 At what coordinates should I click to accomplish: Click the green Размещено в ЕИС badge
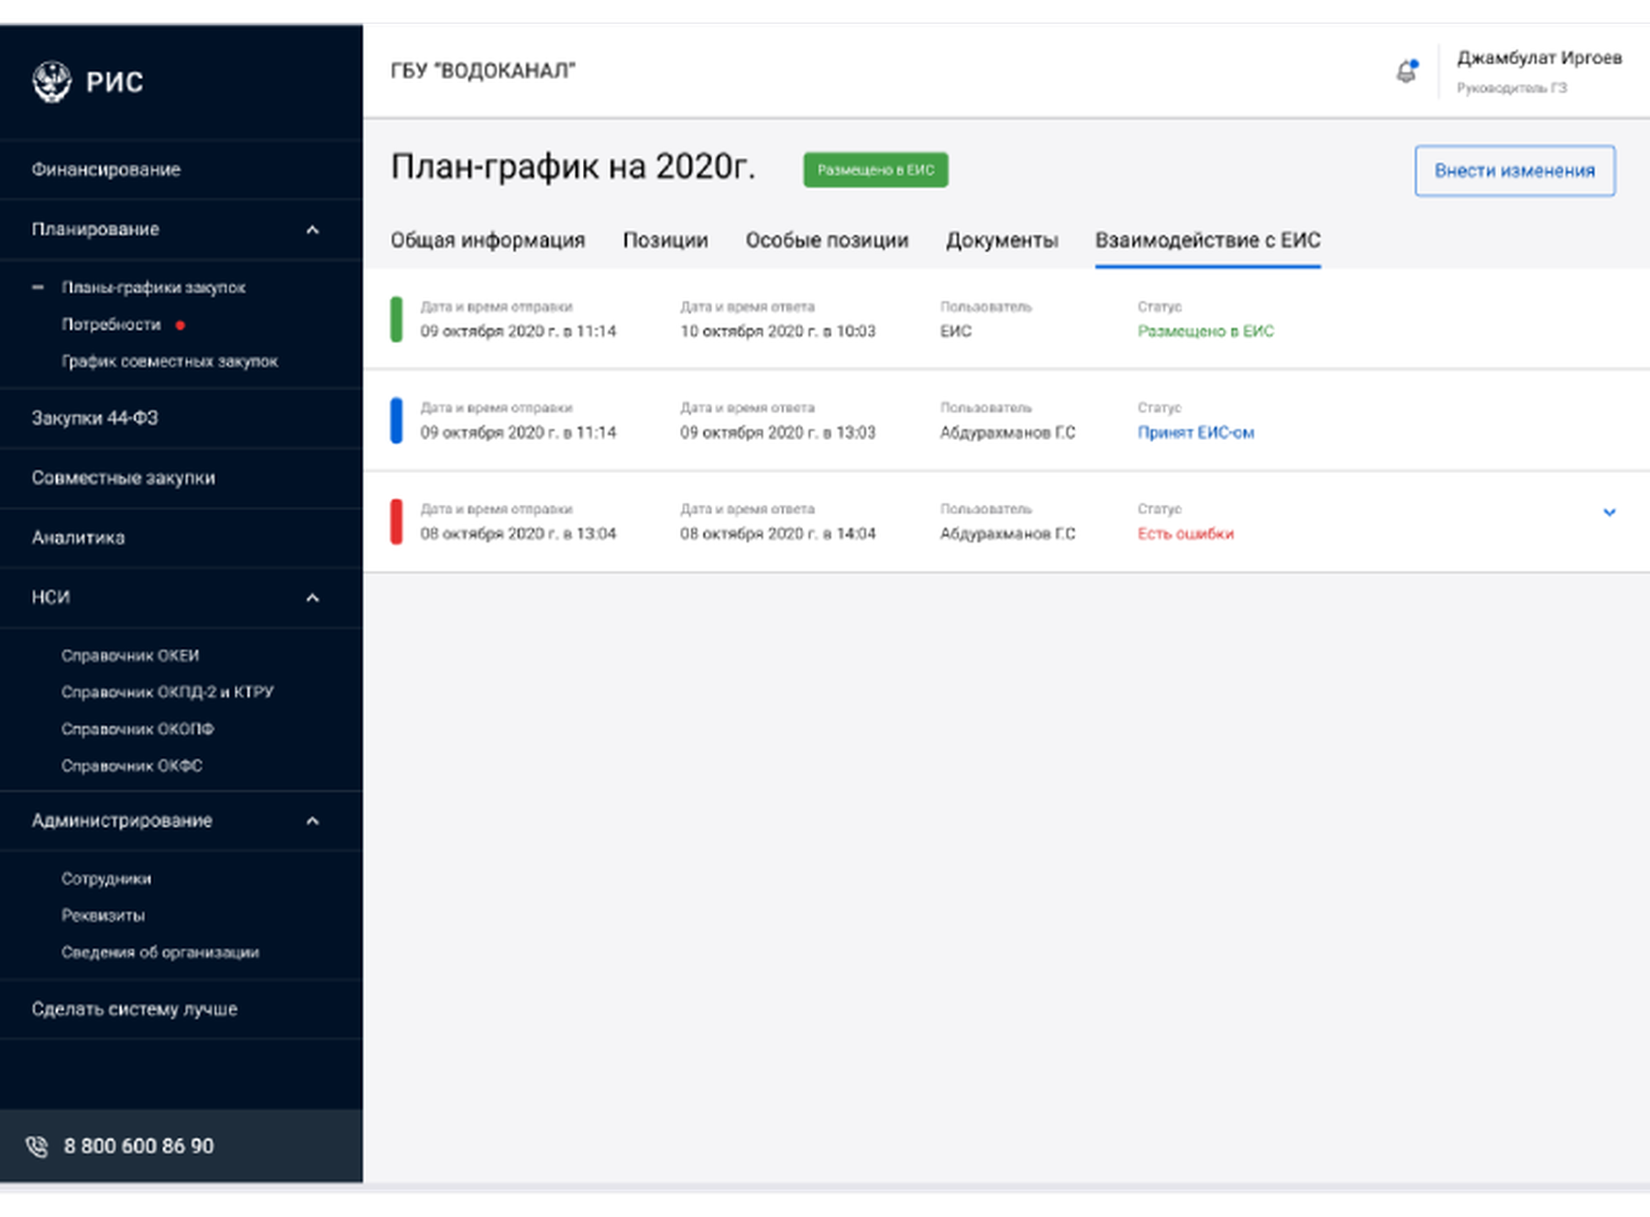click(875, 170)
